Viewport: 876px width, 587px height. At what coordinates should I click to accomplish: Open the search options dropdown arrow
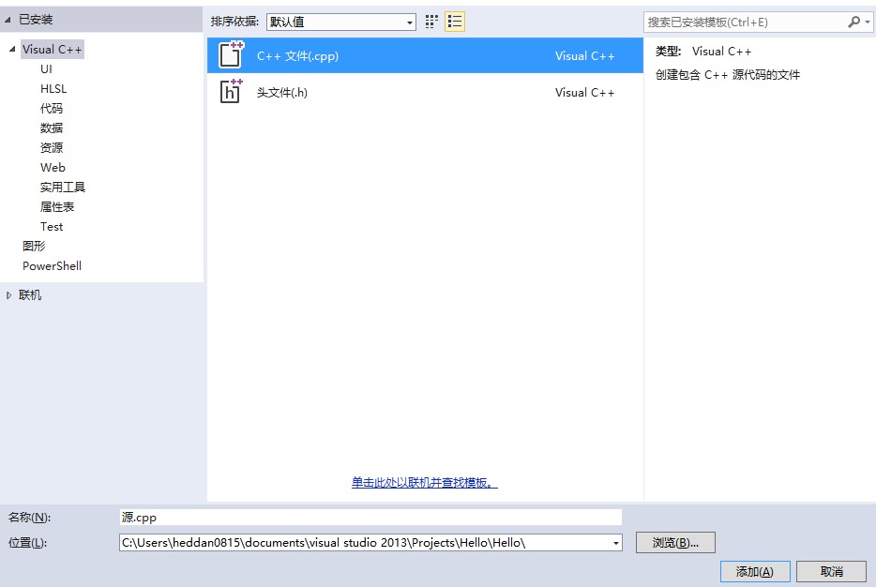[867, 23]
